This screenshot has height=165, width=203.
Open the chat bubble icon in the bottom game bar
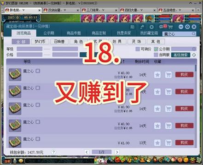[x=21, y=161]
